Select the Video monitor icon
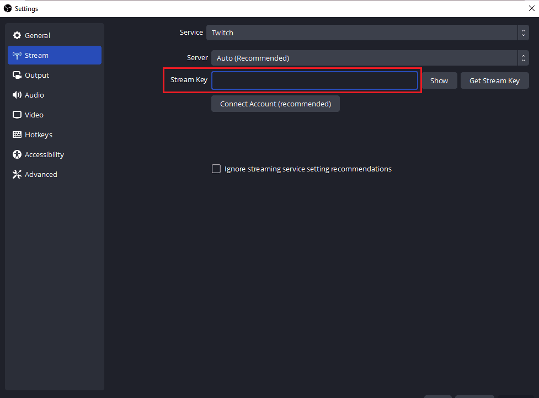The height and width of the screenshot is (398, 539). point(17,115)
